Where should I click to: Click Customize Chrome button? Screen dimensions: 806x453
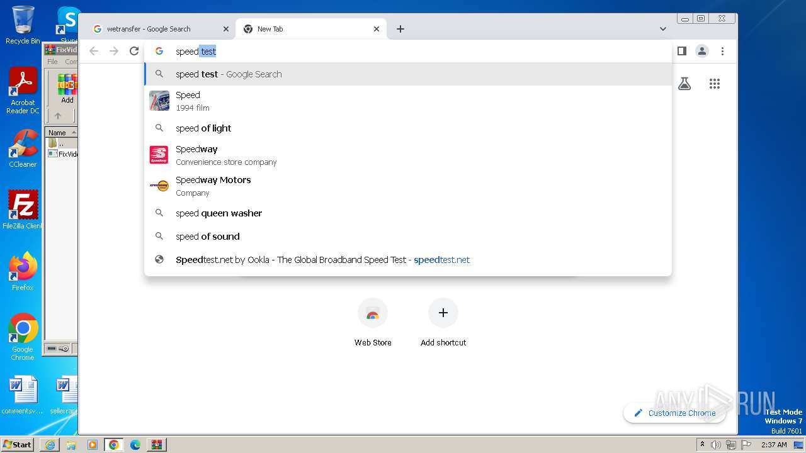pyautogui.click(x=674, y=413)
